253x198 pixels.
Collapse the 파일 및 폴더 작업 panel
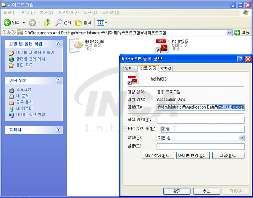(x=58, y=44)
